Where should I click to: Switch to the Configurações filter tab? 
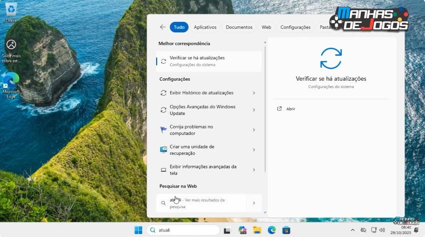(295, 27)
